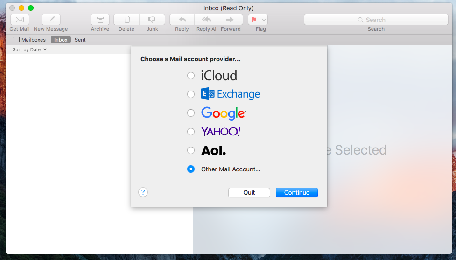
Task: Click the Reply arrow icon
Action: coord(182,20)
